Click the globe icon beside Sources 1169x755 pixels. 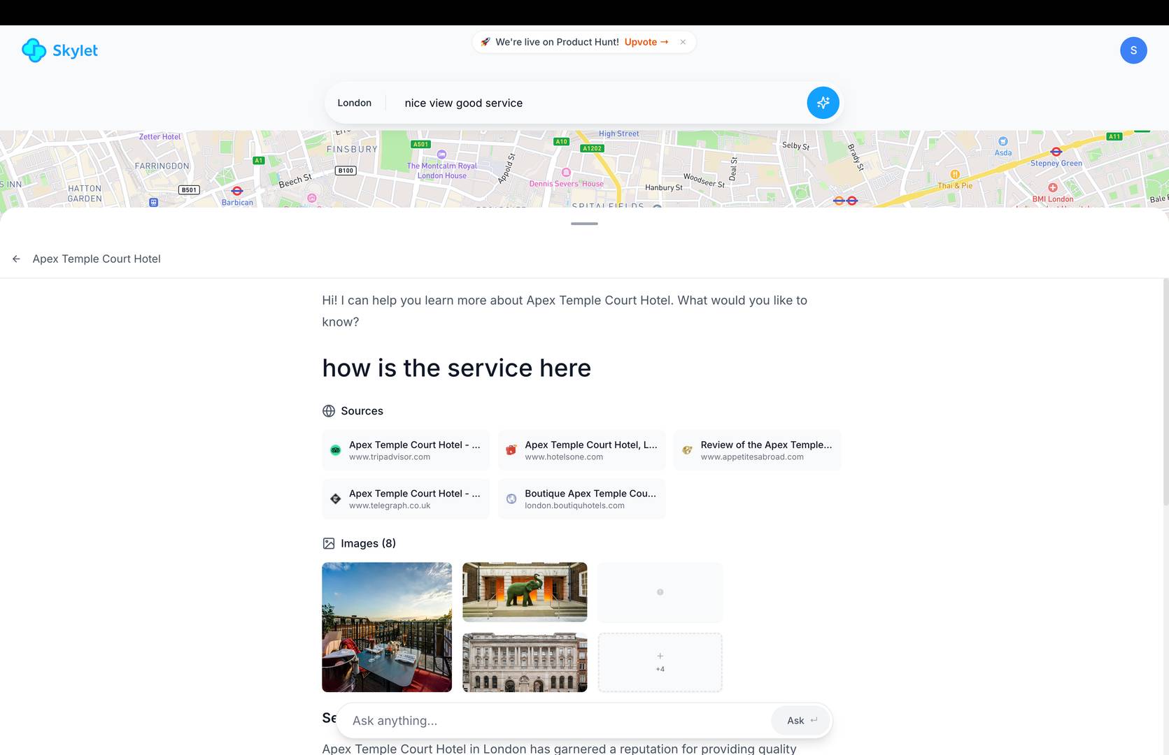[x=329, y=411]
